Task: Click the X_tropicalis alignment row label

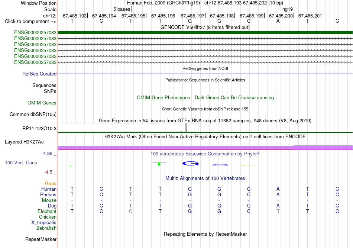Action: (x=44, y=223)
